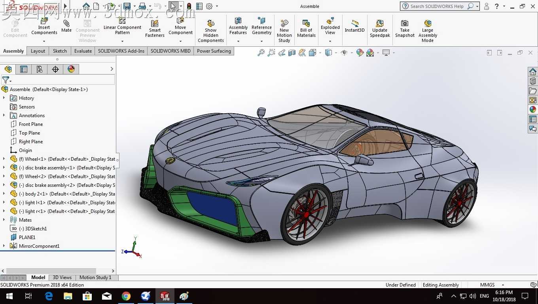The width and height of the screenshot is (538, 304).
Task: Switch to the 3D Views bottom tab
Action: (x=62, y=277)
